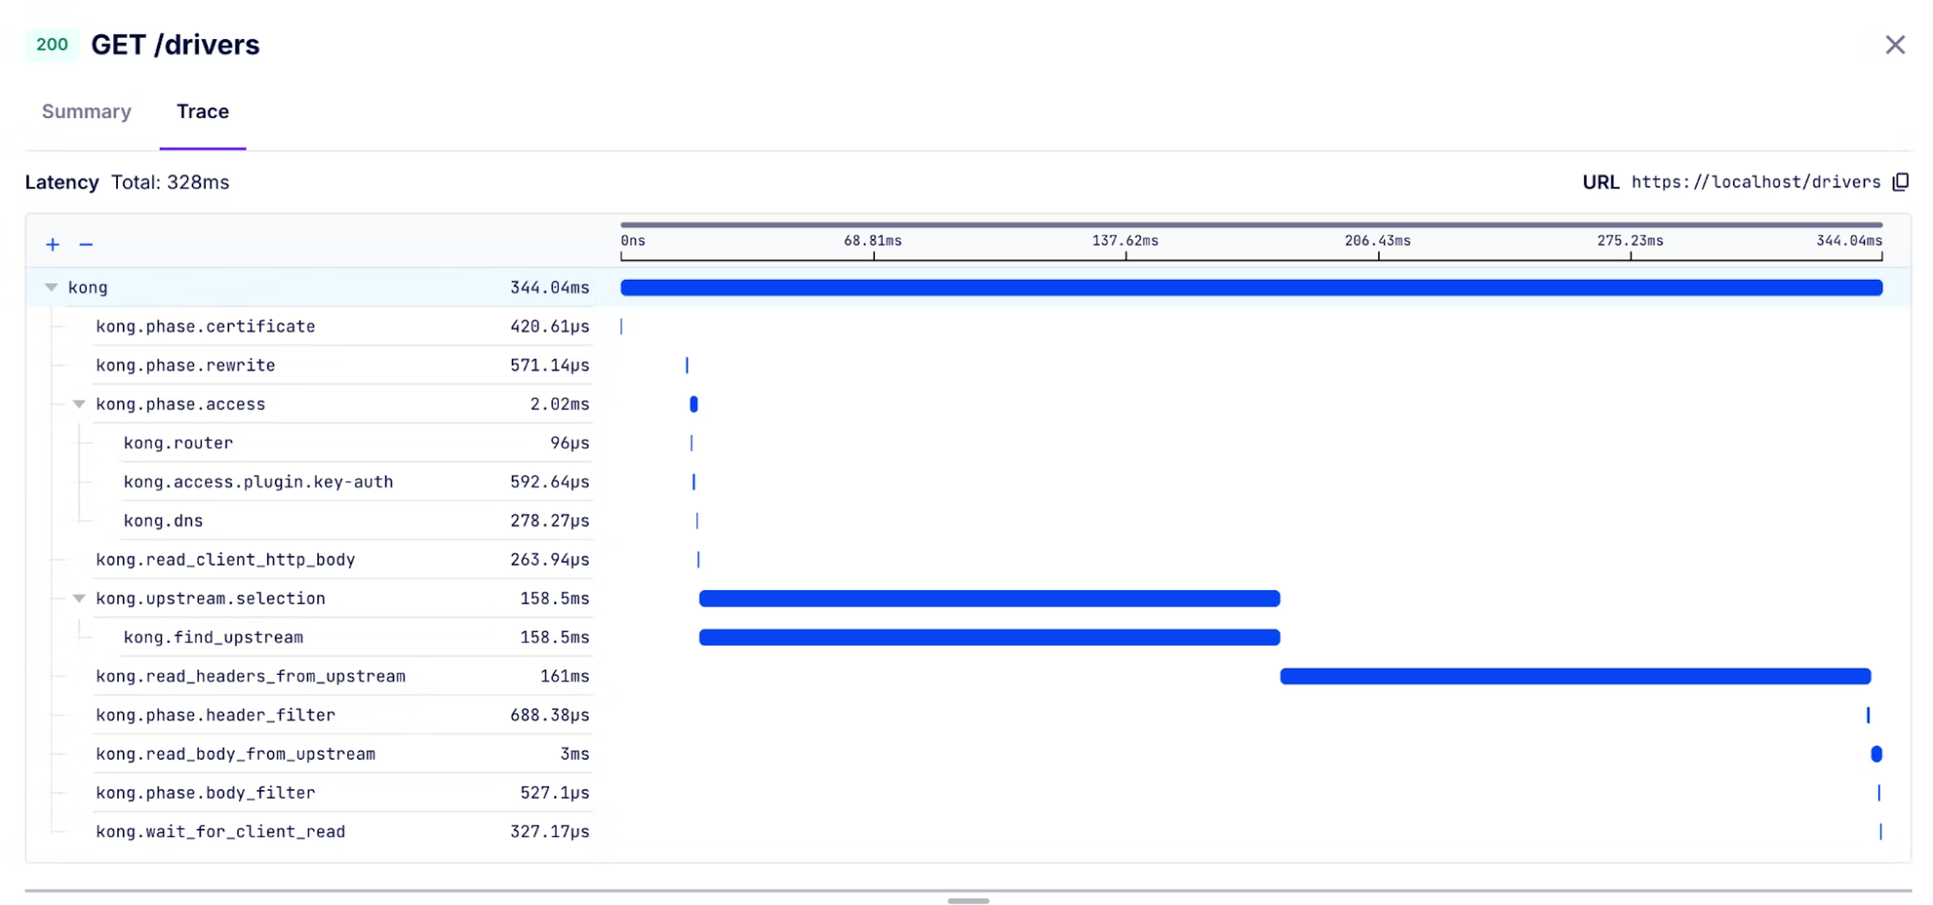Collapse kong.upstream.selection span

coord(79,598)
